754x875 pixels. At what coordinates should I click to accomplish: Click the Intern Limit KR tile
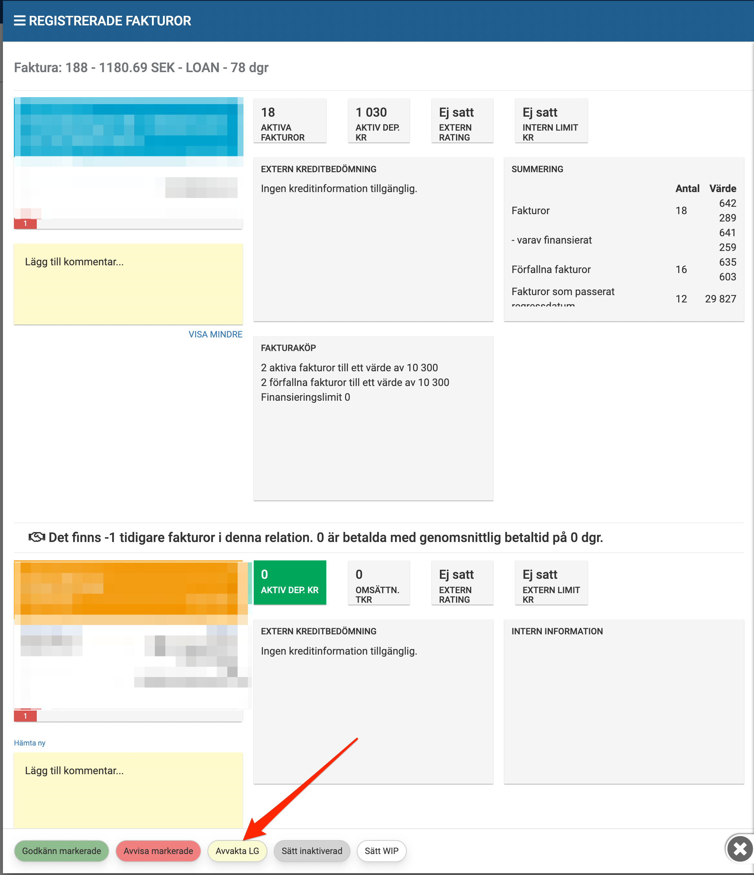pyautogui.click(x=551, y=121)
